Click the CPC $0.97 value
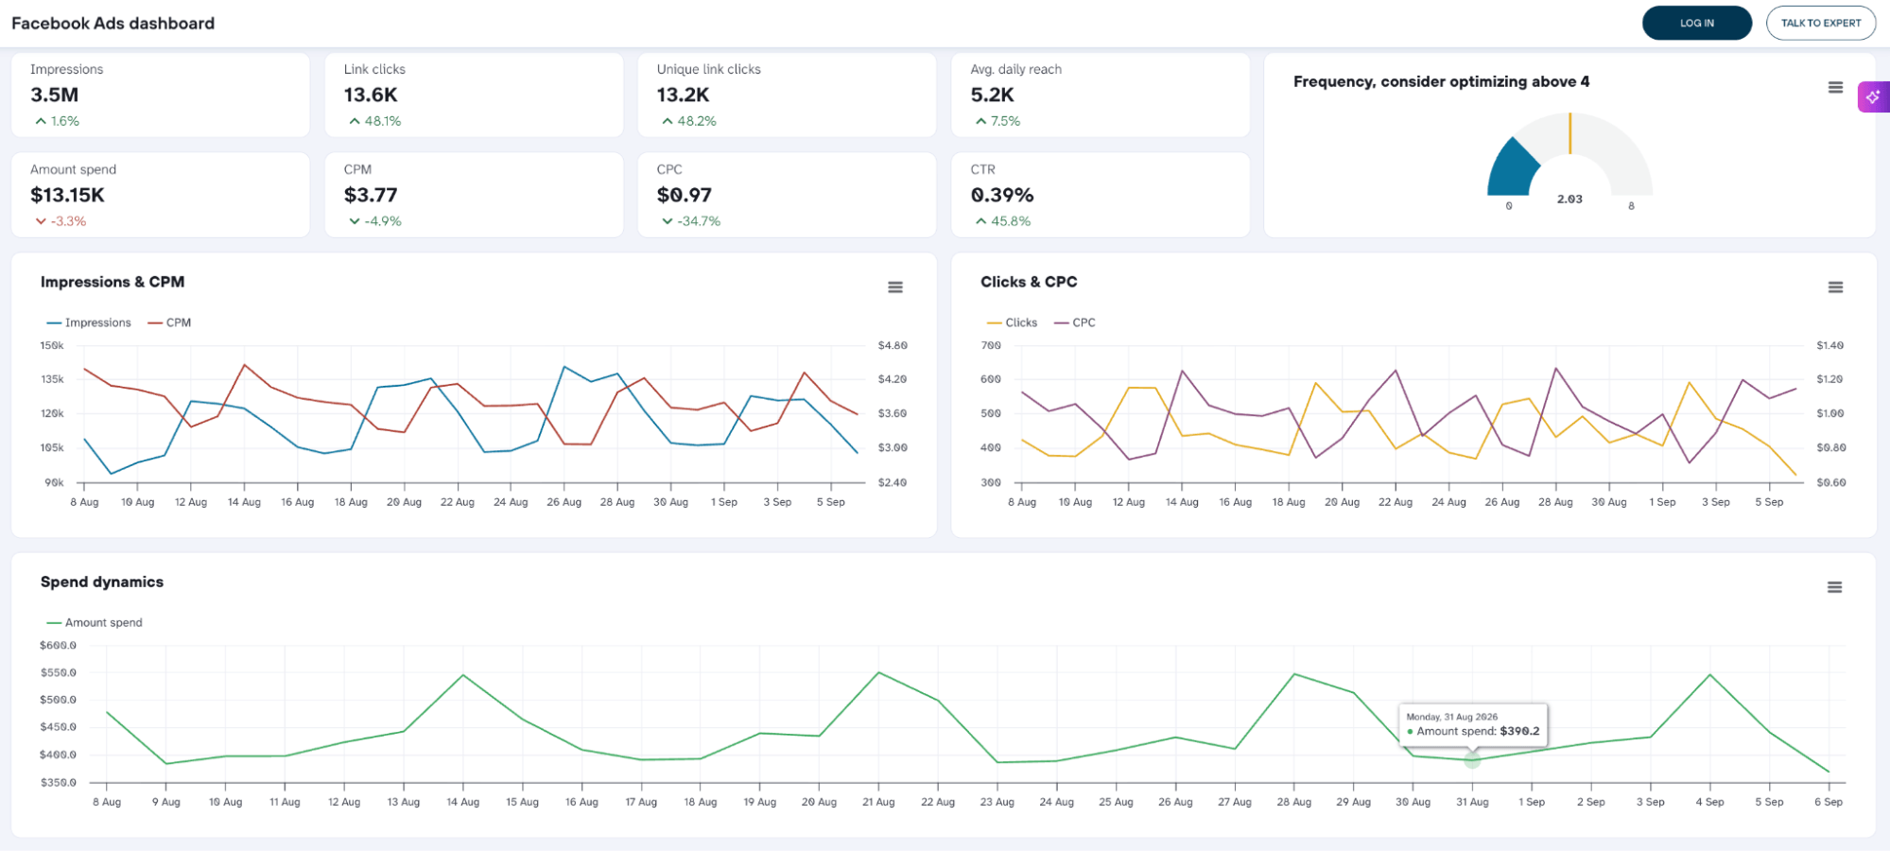The height and width of the screenshot is (851, 1890). tap(684, 195)
